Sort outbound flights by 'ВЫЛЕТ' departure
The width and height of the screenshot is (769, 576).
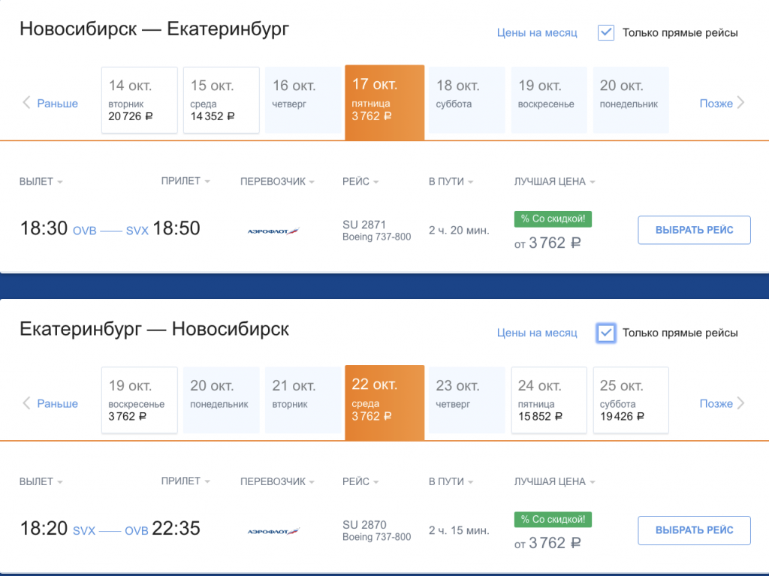(x=41, y=182)
